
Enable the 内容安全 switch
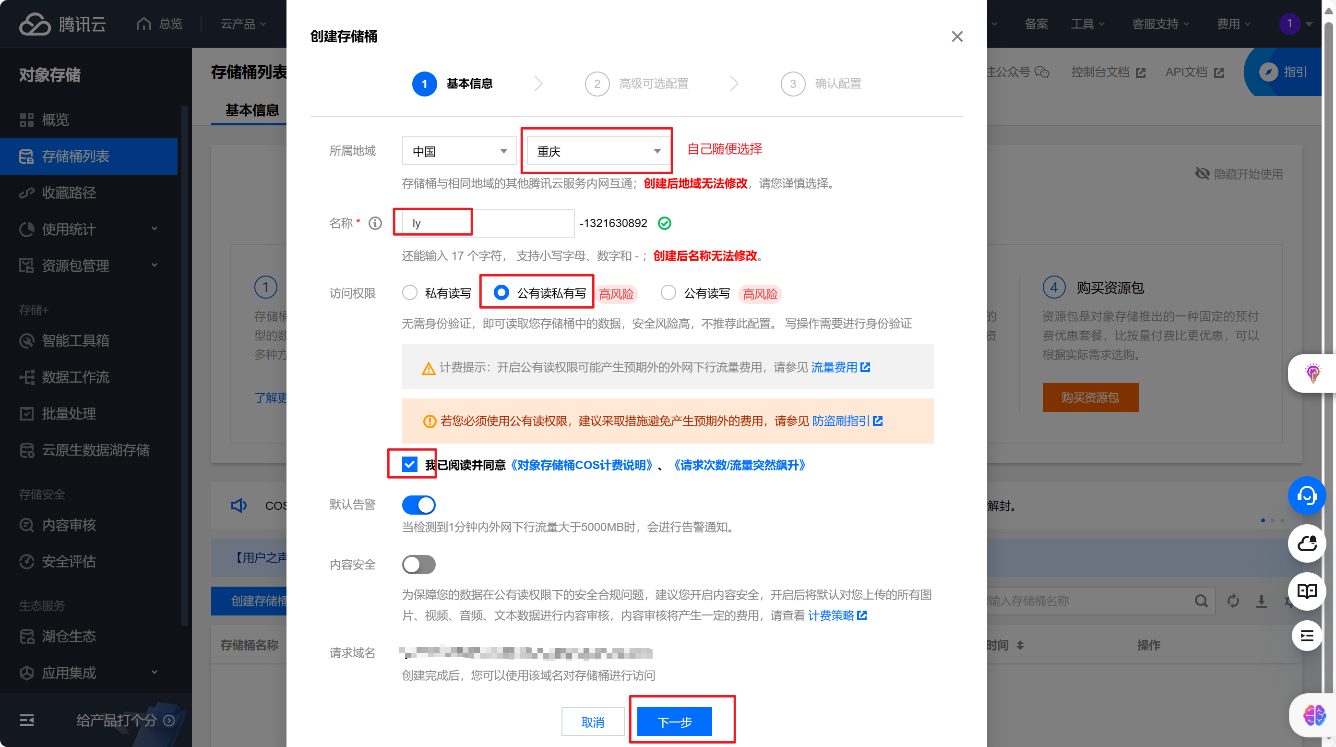tap(418, 565)
